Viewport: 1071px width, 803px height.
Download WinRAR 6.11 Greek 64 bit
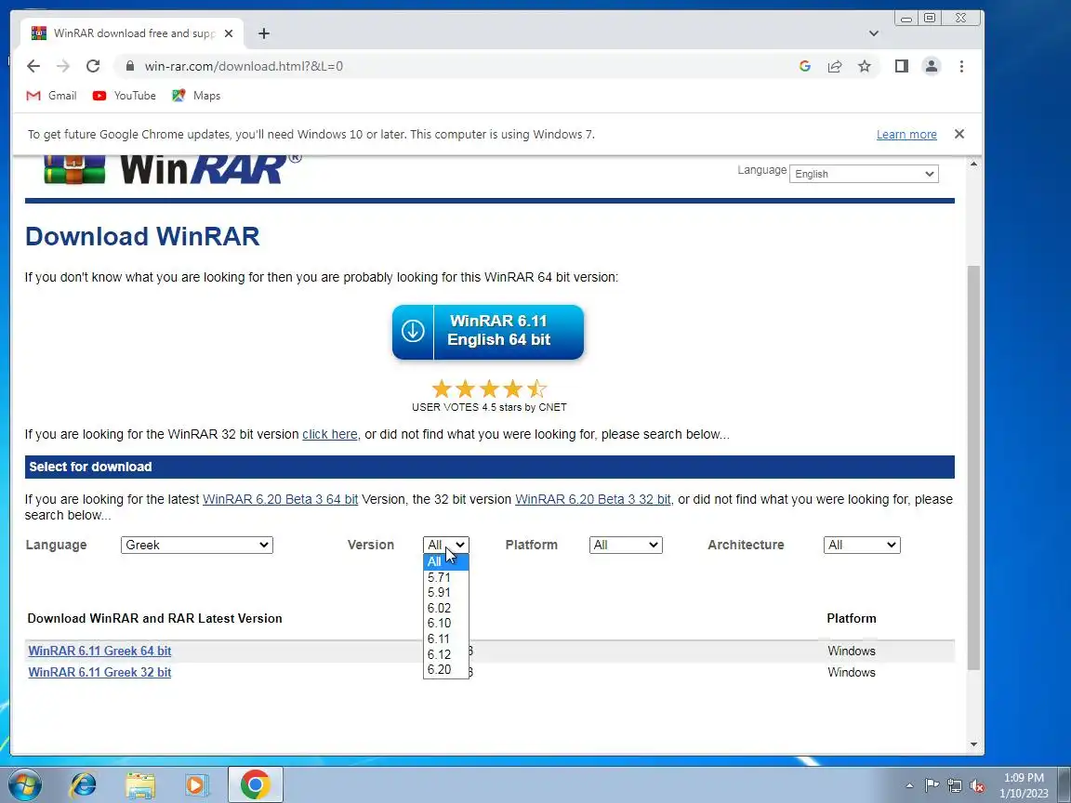click(x=99, y=651)
